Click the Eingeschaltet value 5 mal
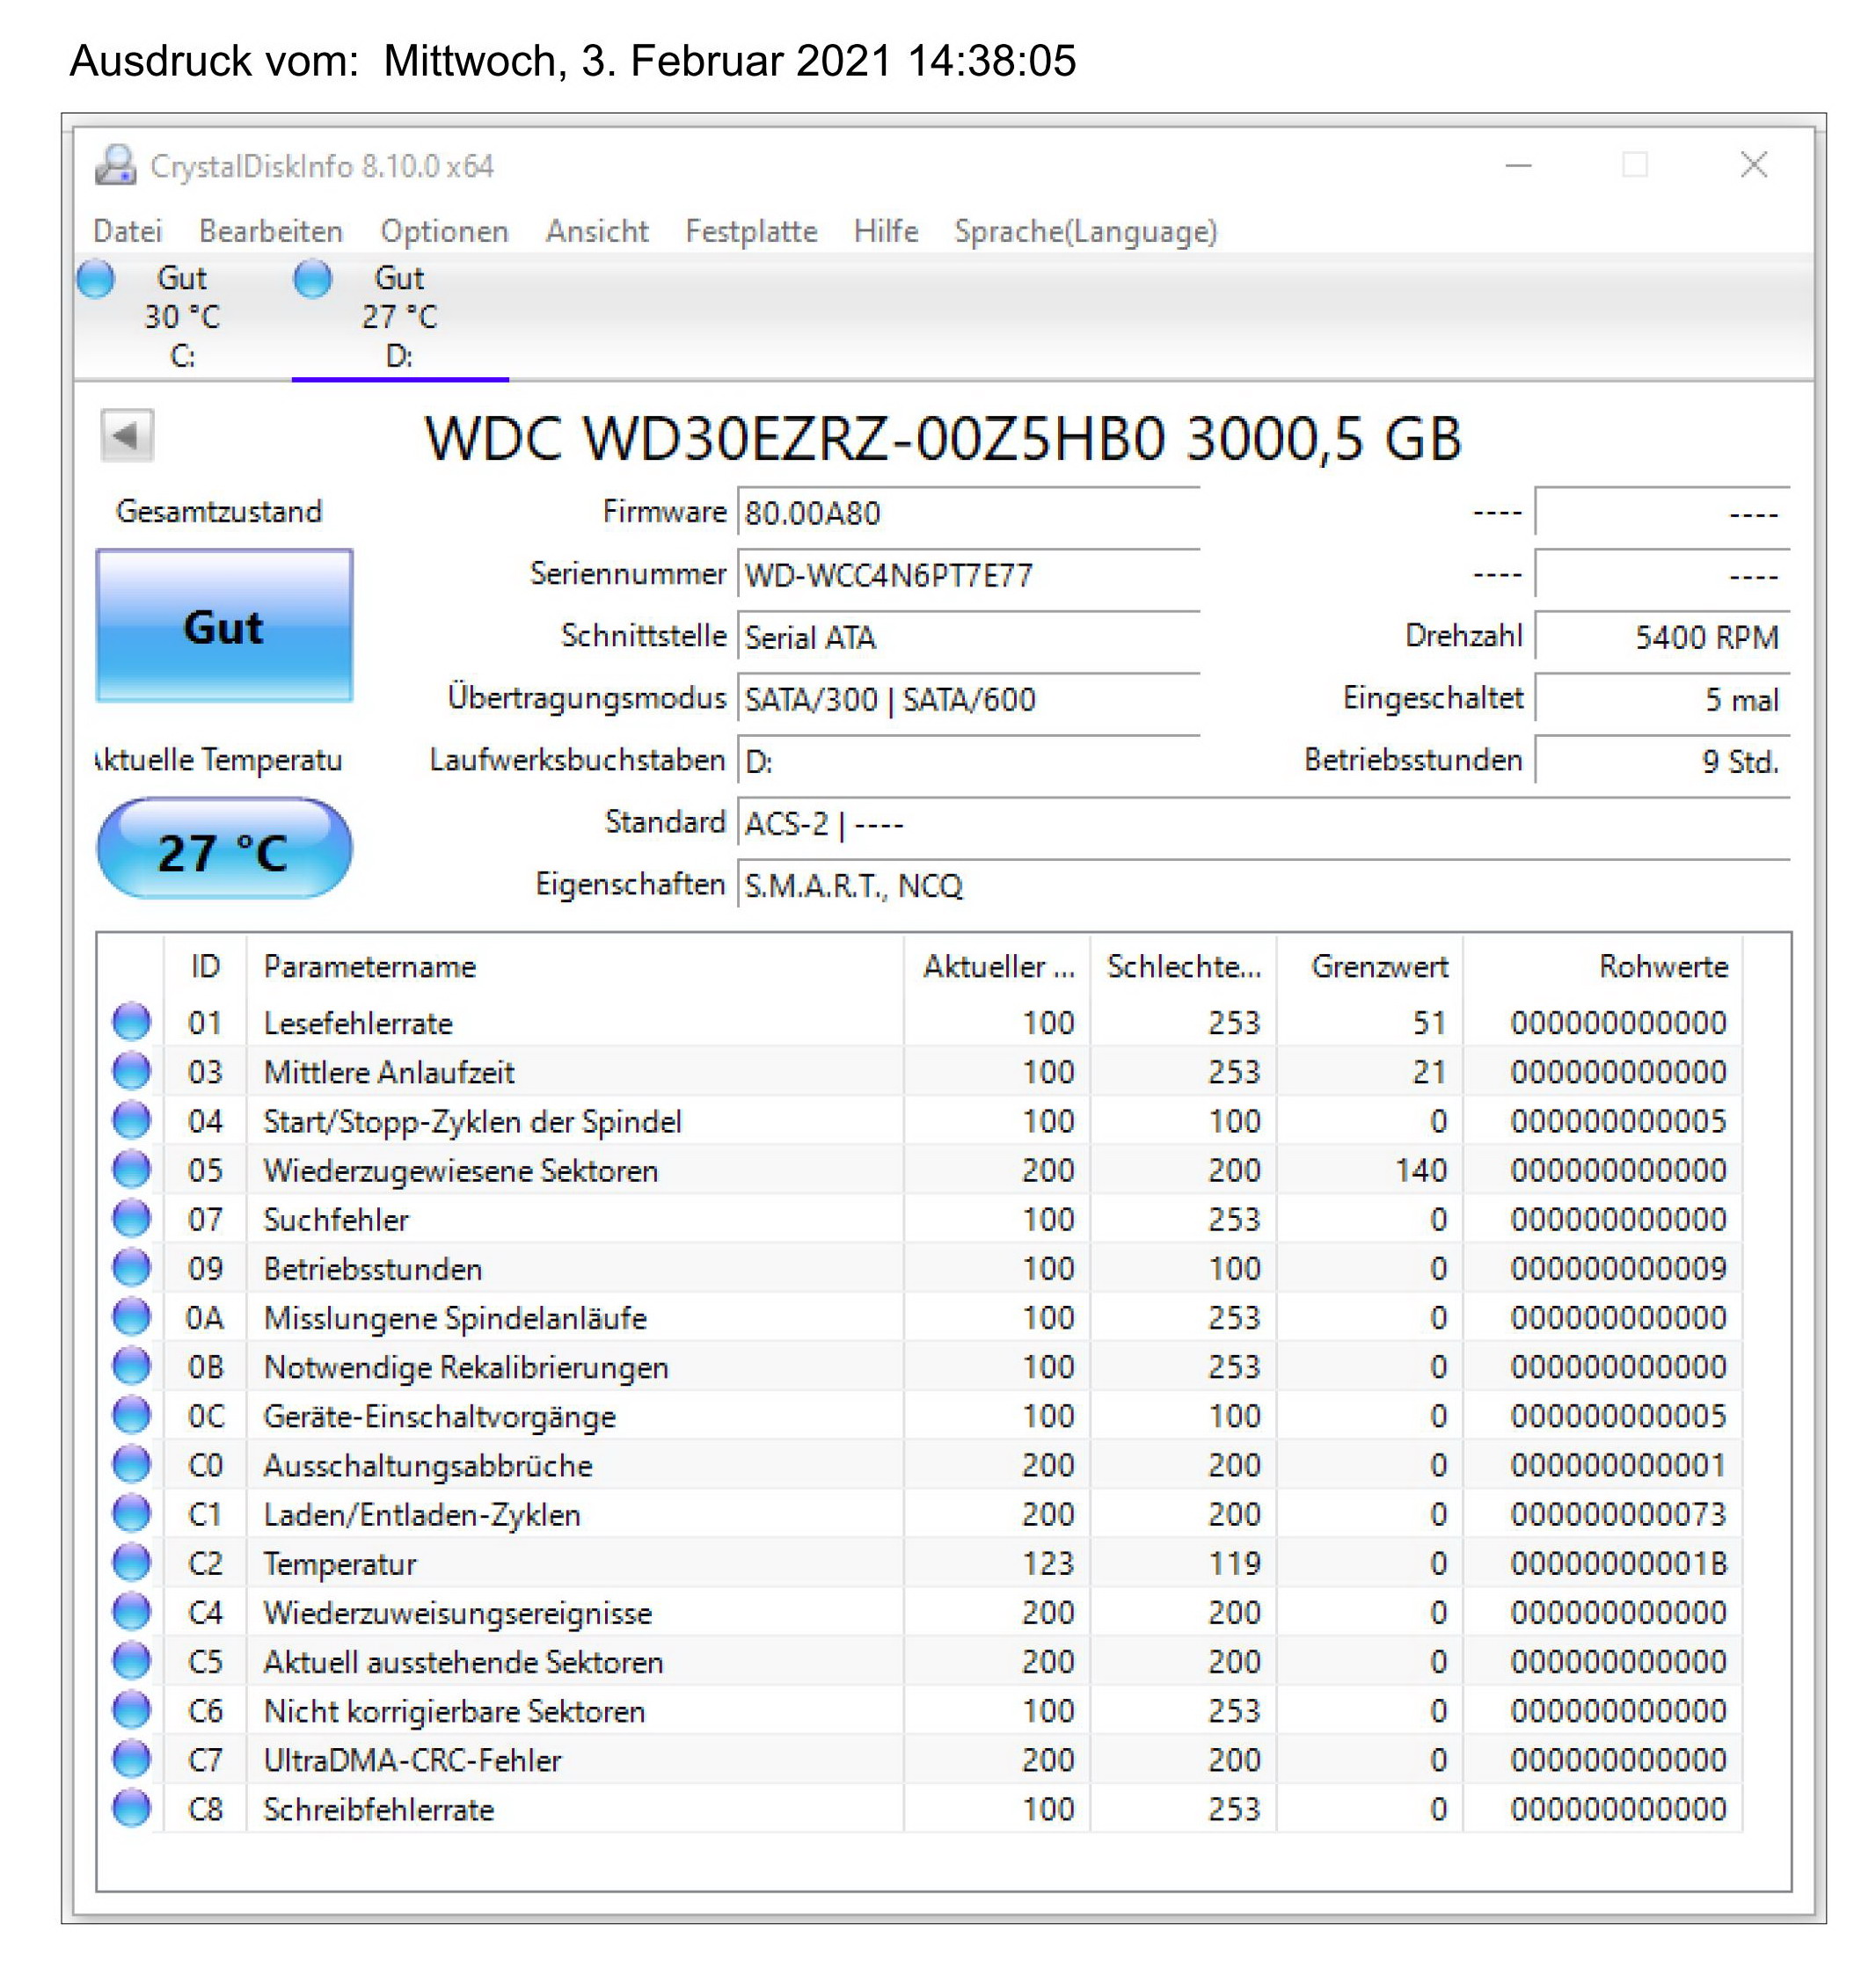 [x=1662, y=700]
